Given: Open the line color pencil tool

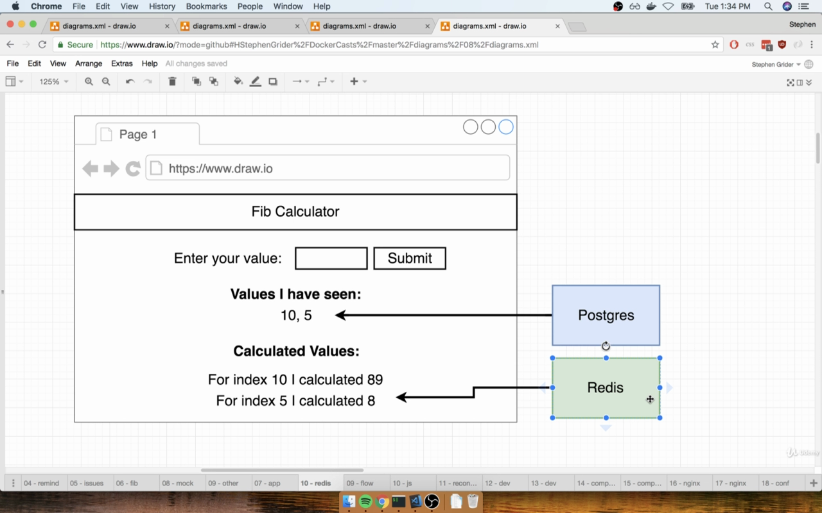Looking at the screenshot, I should tap(256, 81).
